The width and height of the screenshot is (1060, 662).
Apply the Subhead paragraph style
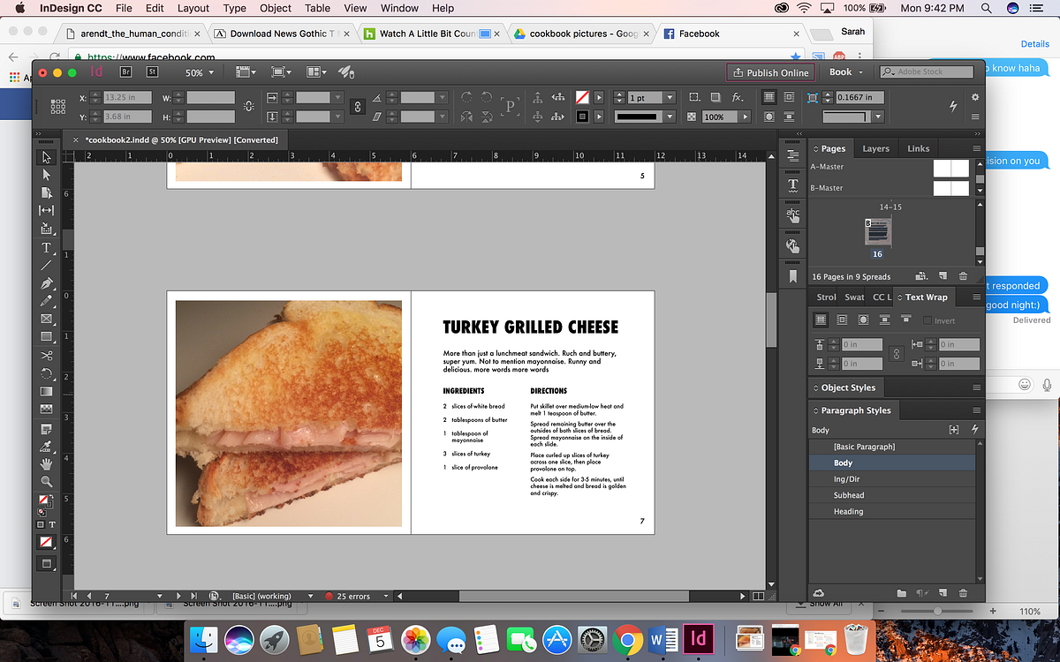click(x=849, y=495)
